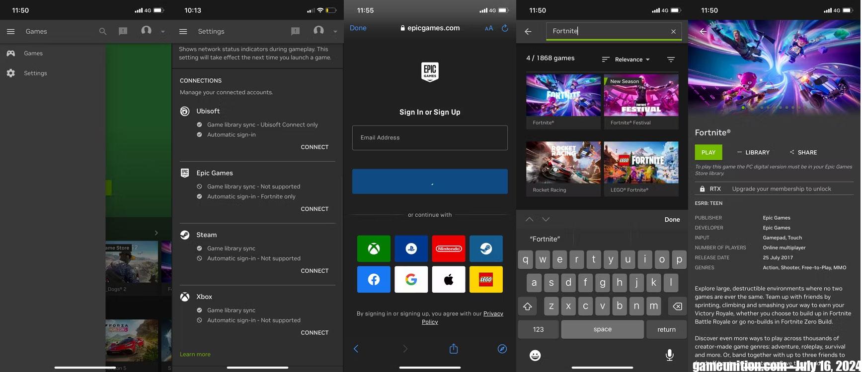Sign in with Steam tile

[486, 248]
